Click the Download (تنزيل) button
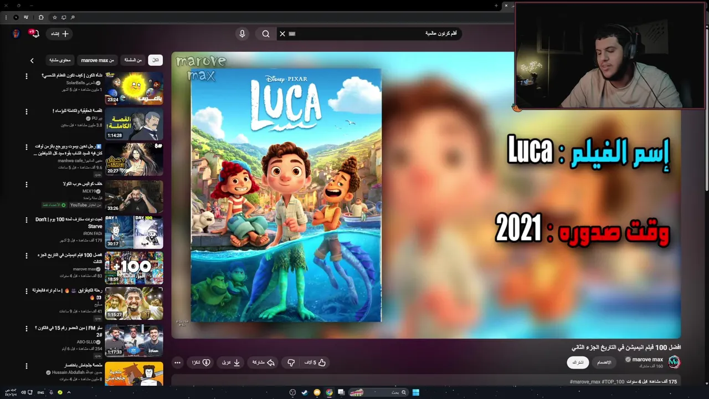This screenshot has height=399, width=709. click(231, 362)
